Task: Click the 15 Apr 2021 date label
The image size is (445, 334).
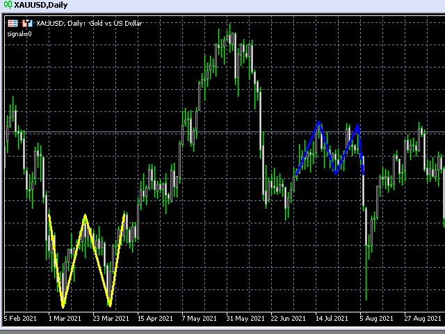Action: pos(156,319)
